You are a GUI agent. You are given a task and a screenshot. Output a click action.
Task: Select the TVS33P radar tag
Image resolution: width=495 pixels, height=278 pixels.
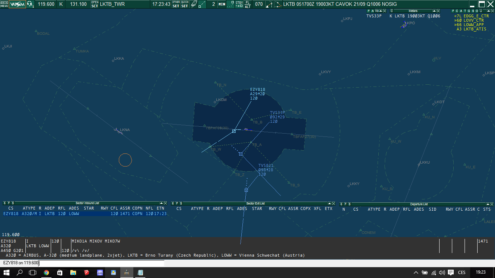click(278, 117)
